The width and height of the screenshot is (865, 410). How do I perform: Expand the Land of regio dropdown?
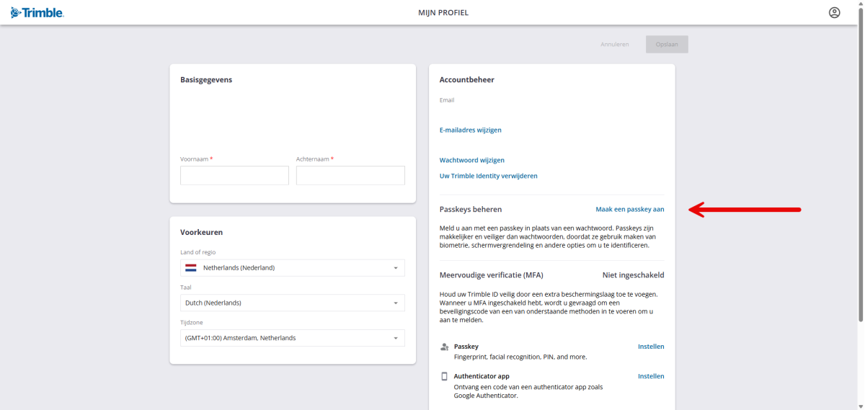[x=292, y=268]
